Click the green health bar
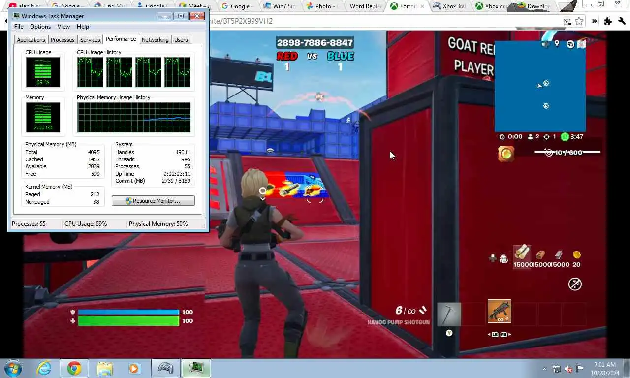This screenshot has height=378, width=630. pyautogui.click(x=128, y=321)
